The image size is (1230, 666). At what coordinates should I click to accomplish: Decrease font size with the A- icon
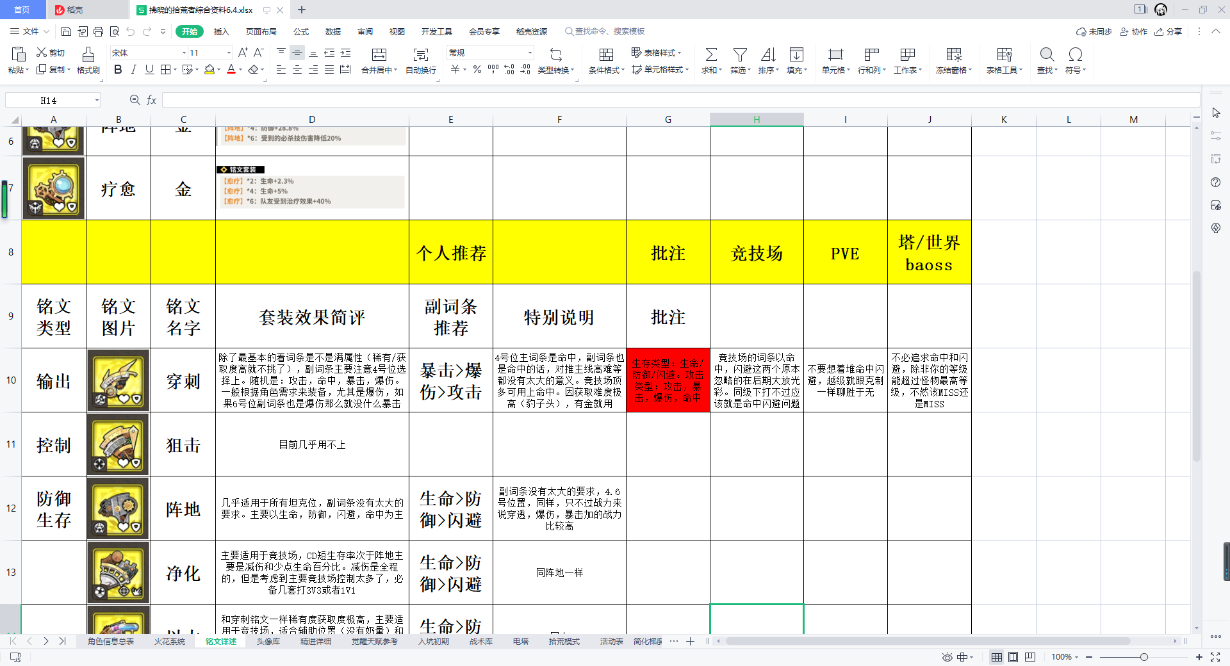(259, 53)
